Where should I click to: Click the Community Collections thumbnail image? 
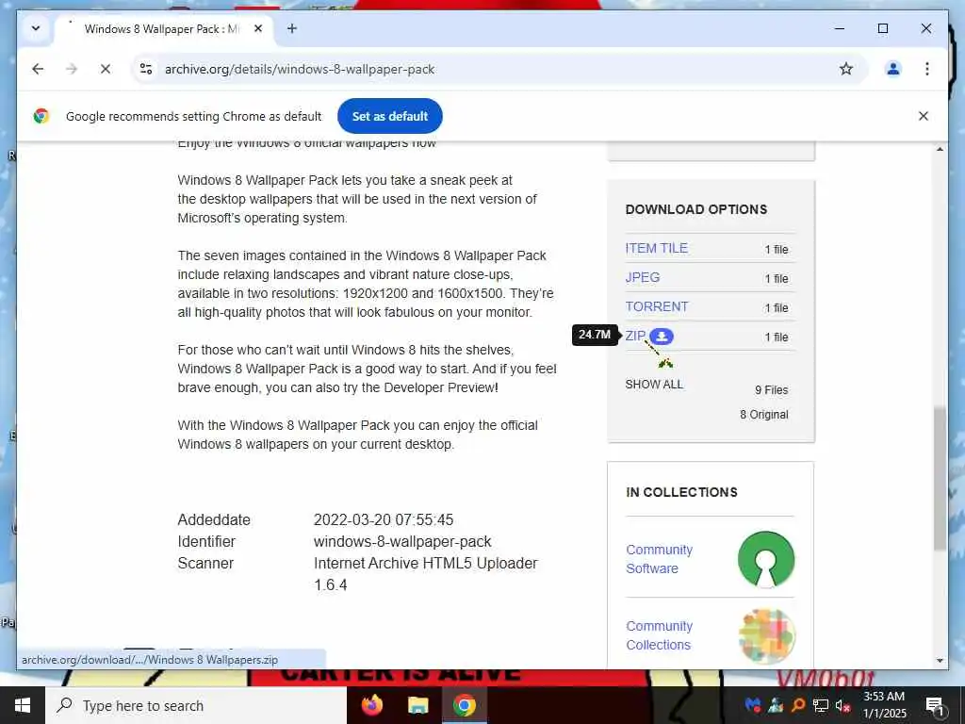(x=766, y=636)
